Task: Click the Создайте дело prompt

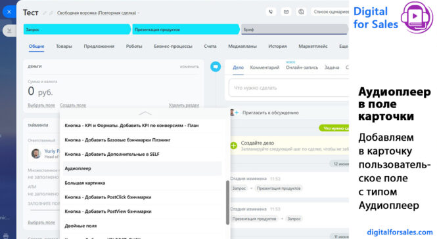Action: tap(257, 143)
